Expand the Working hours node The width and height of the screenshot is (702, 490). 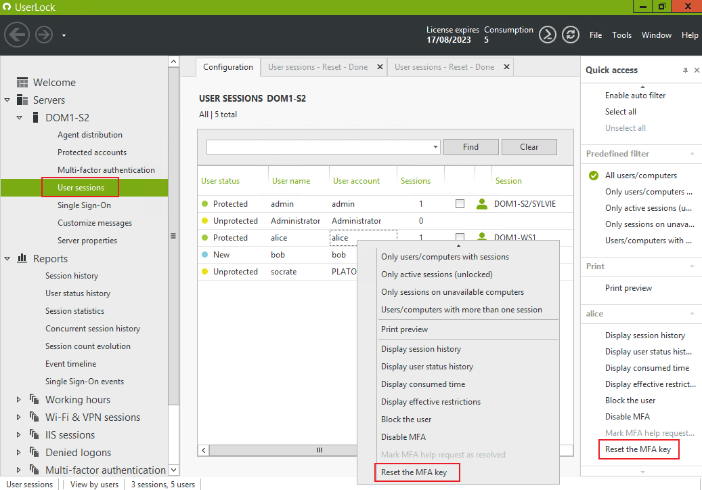[x=18, y=399]
